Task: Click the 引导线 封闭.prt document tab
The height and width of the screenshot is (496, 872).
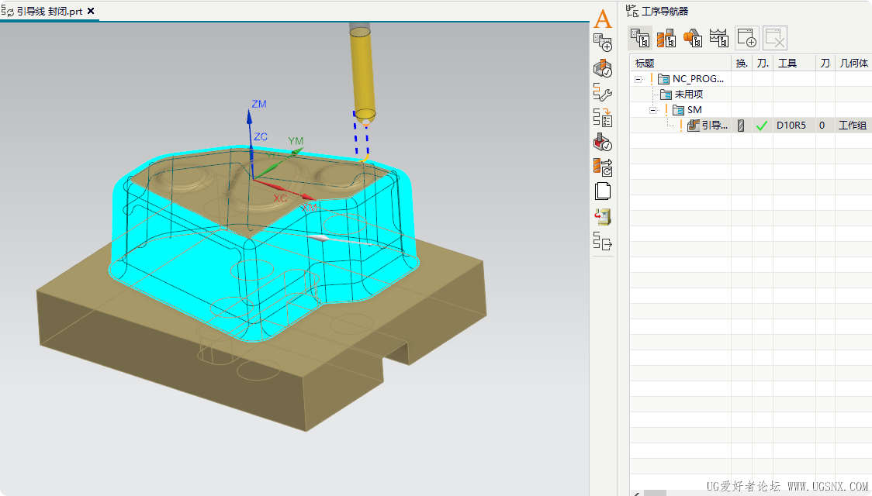Action: [x=50, y=11]
